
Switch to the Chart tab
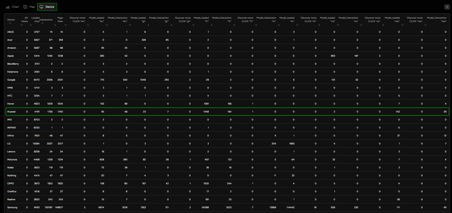pos(12,7)
